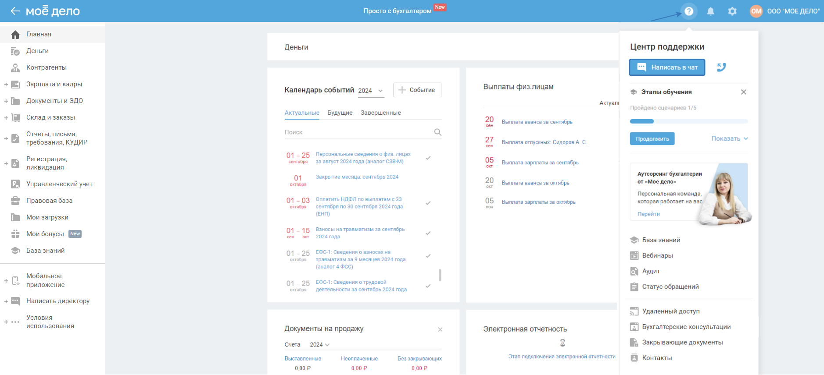Mark Взносы на травматизм event as done

point(428,233)
